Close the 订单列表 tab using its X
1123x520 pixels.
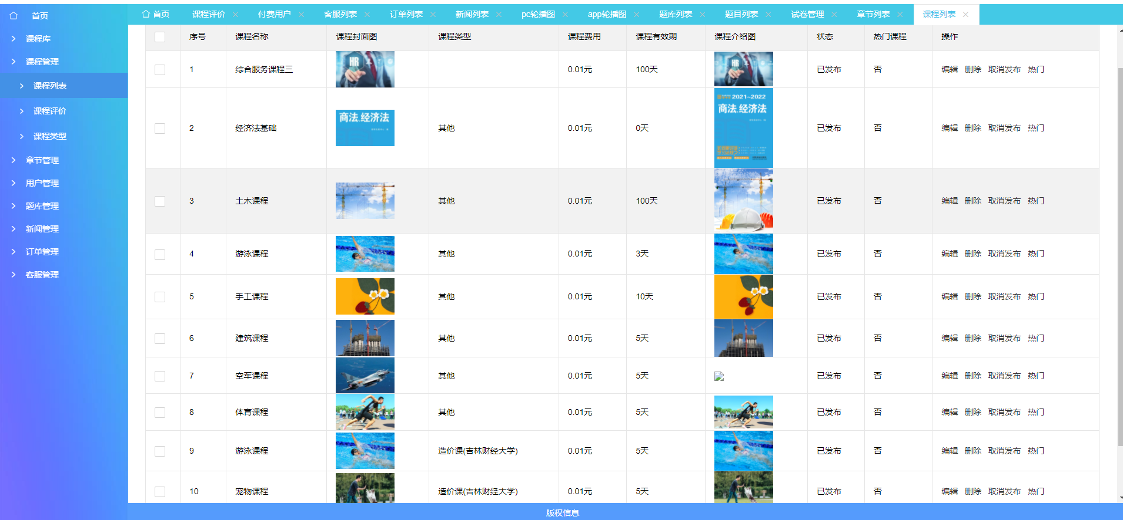(433, 15)
